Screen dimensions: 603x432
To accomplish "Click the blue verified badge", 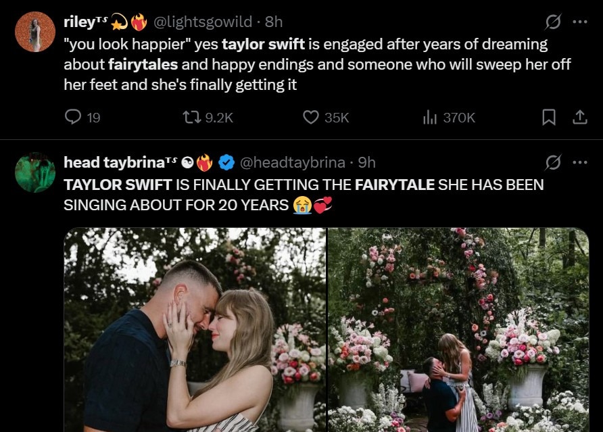I will pyautogui.click(x=226, y=162).
